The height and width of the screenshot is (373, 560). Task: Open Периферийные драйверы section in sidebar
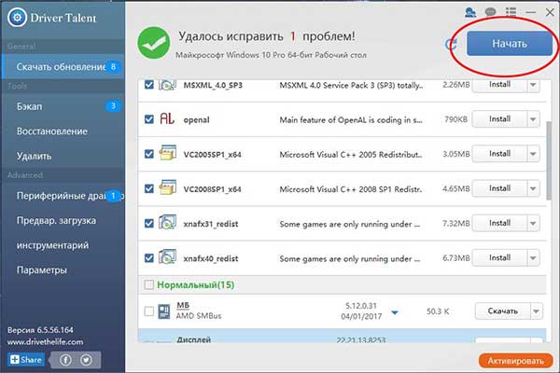tap(63, 196)
